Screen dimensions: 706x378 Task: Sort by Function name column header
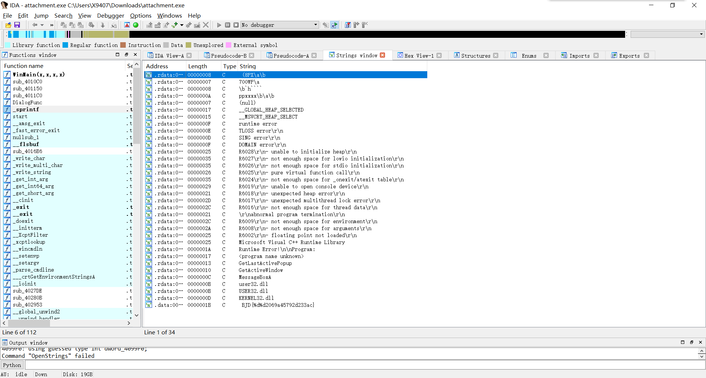click(64, 66)
